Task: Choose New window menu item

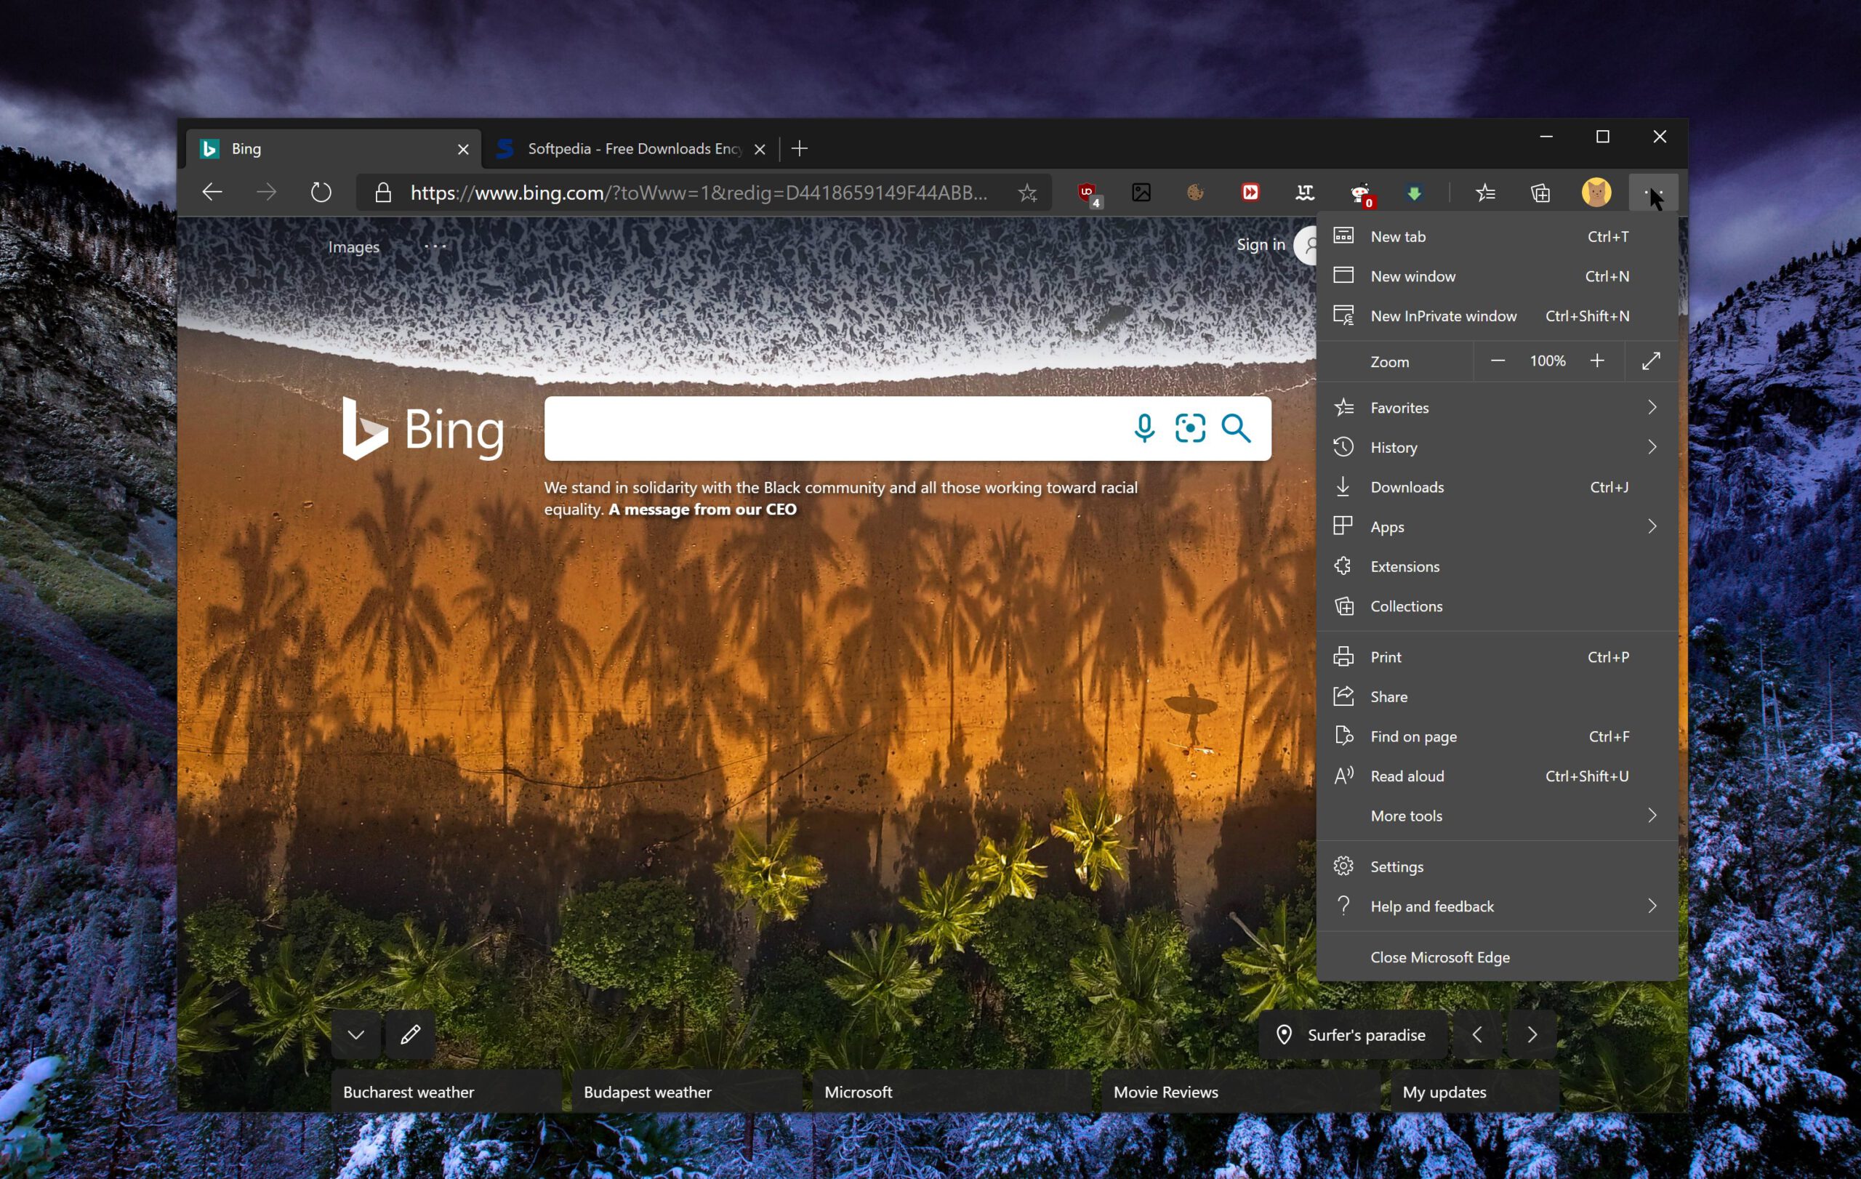Action: [1497, 275]
